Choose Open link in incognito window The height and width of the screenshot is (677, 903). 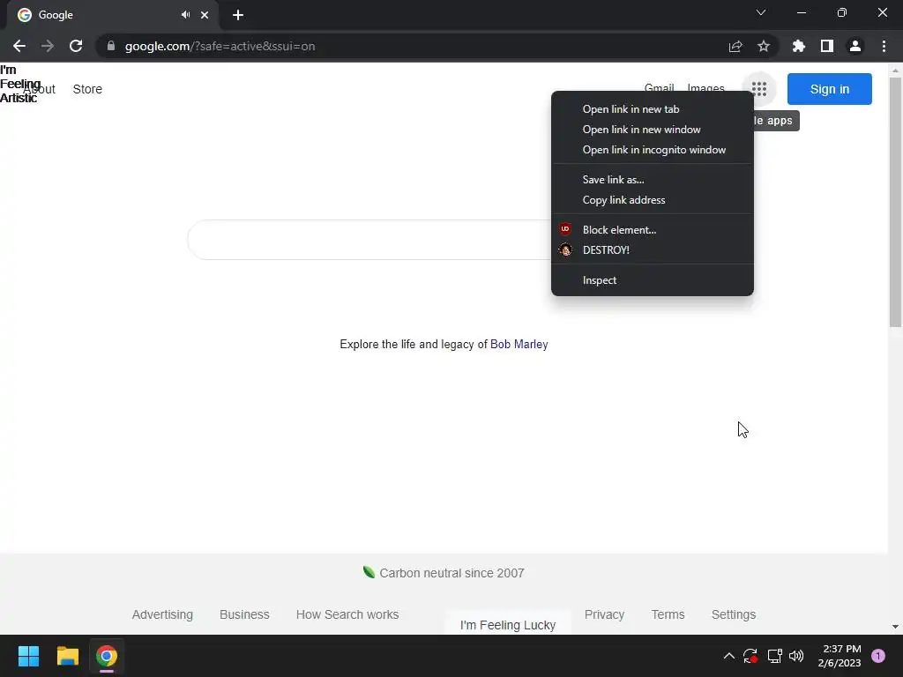click(653, 150)
